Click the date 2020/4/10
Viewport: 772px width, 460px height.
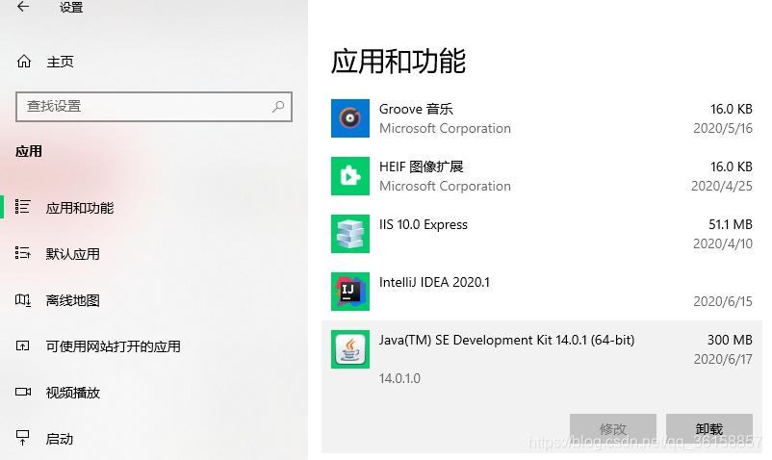coord(723,243)
